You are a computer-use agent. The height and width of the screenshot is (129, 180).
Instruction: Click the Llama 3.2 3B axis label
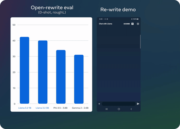tap(43, 108)
